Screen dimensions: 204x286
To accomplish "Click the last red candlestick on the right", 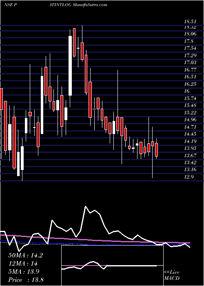I will point(156,150).
